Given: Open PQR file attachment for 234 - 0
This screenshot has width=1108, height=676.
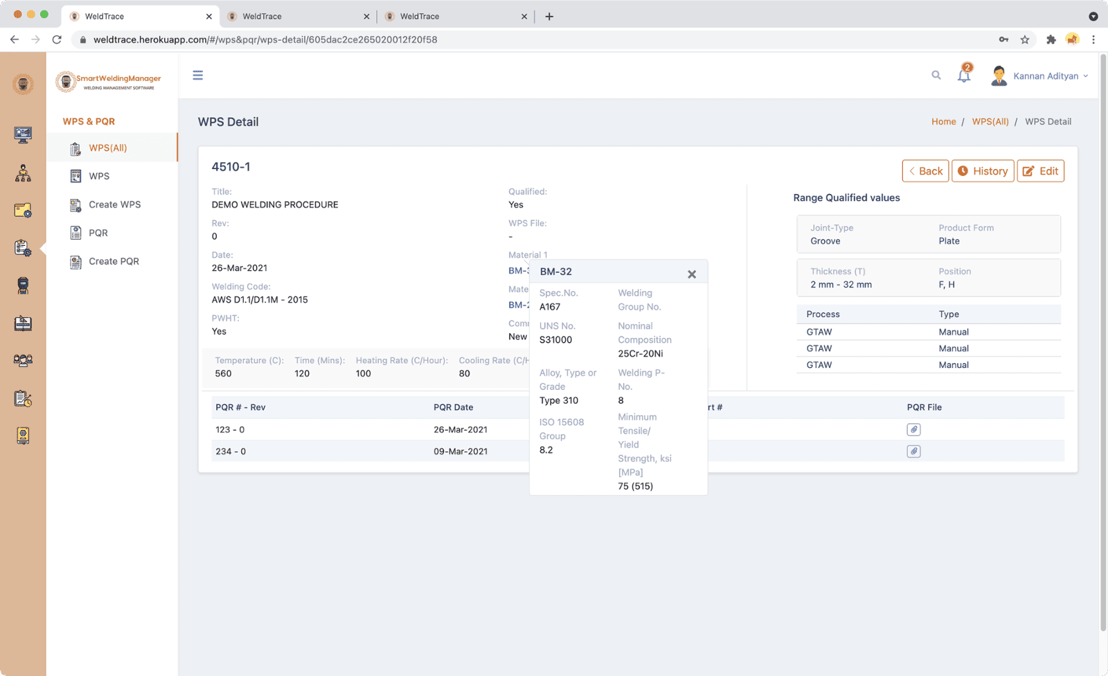Looking at the screenshot, I should coord(913,452).
